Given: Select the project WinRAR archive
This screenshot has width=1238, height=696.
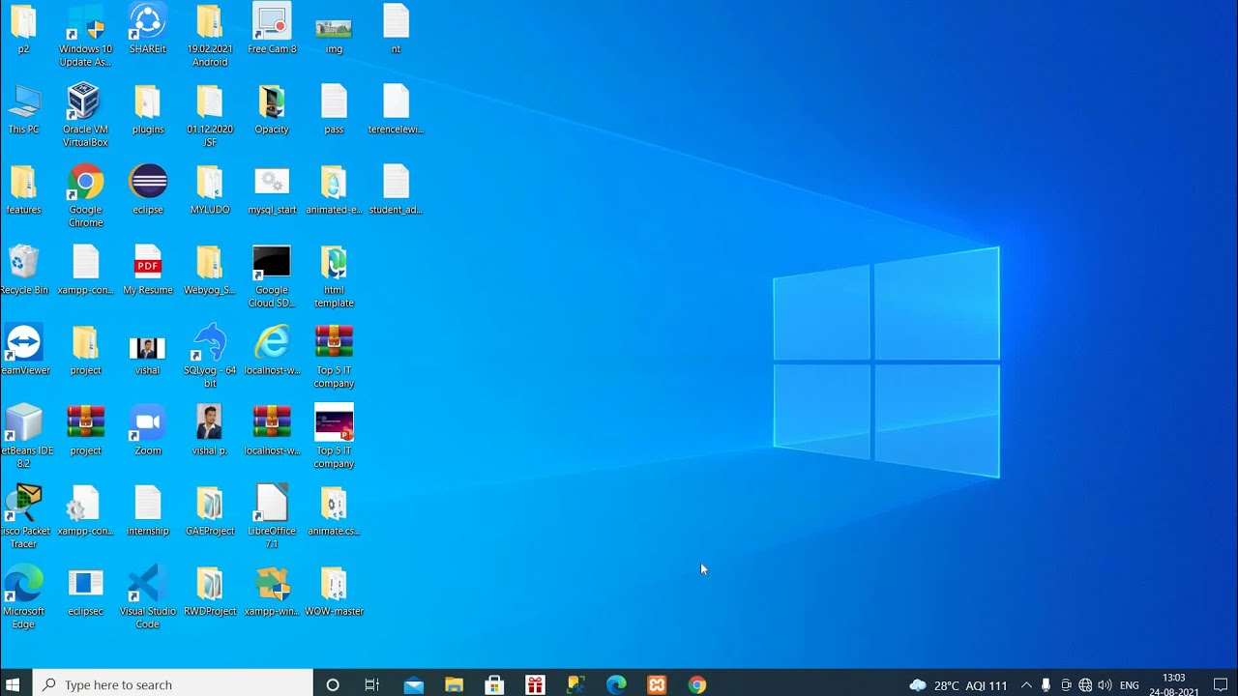Looking at the screenshot, I should click(x=85, y=423).
